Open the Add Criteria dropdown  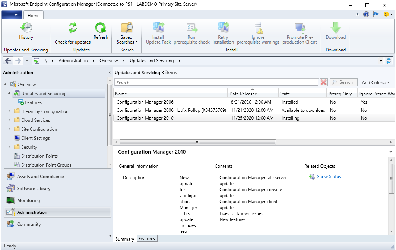pyautogui.click(x=376, y=83)
